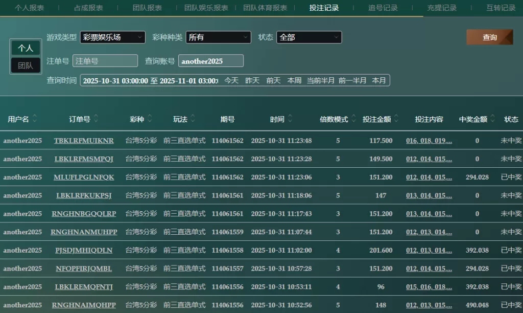Open the 团队报表 tab

tap(147, 8)
